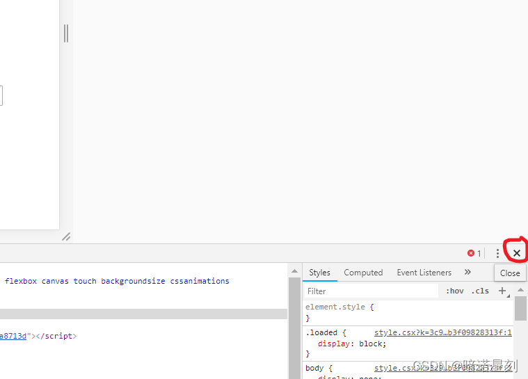Open the Computed tab
Viewport: 528px width, 379px height.
(x=363, y=273)
